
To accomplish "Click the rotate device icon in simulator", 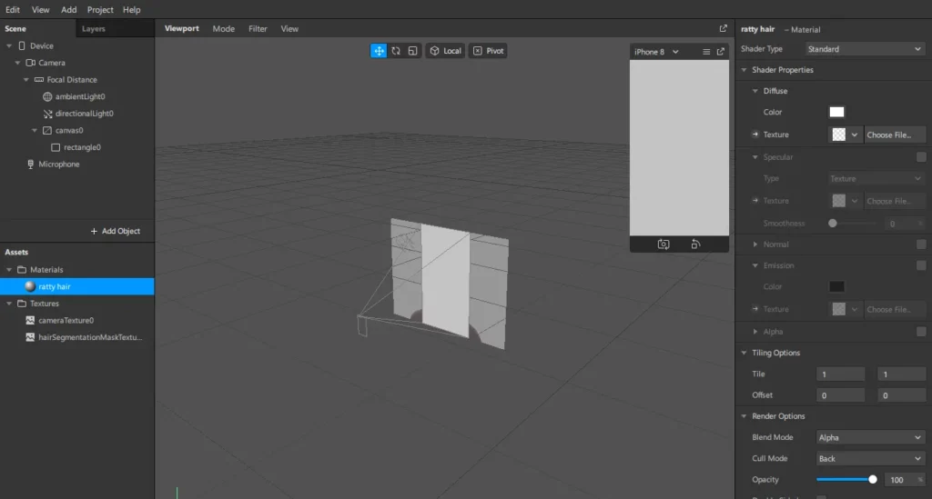I will click(695, 245).
